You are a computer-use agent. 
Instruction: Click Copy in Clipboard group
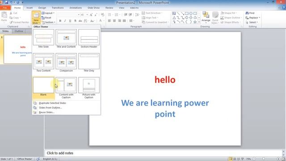click(x=15, y=18)
